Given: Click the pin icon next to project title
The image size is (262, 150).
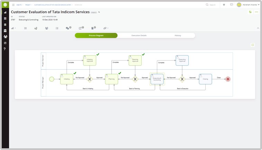Looking at the screenshot, I should [x=99, y=12].
